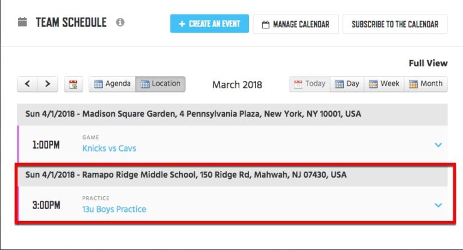Go to the next period arrow
463x250 pixels.
click(x=48, y=84)
